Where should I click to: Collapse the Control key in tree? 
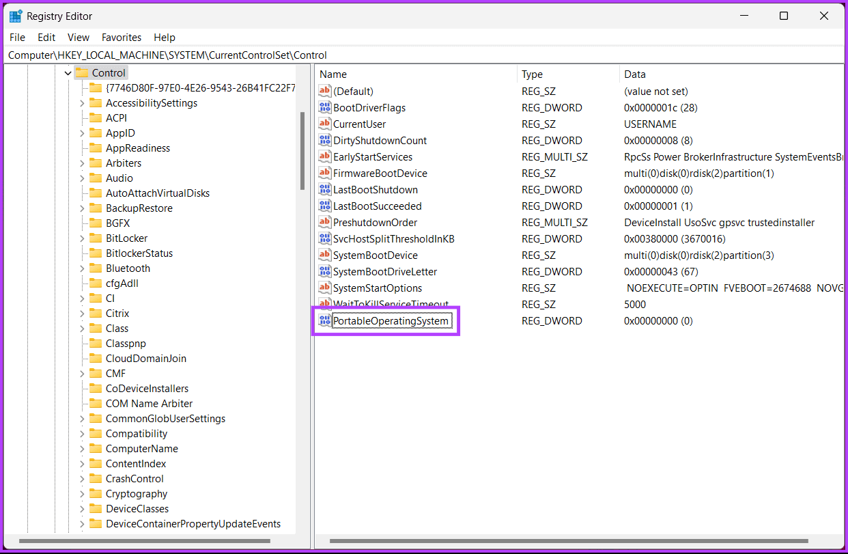click(x=67, y=73)
